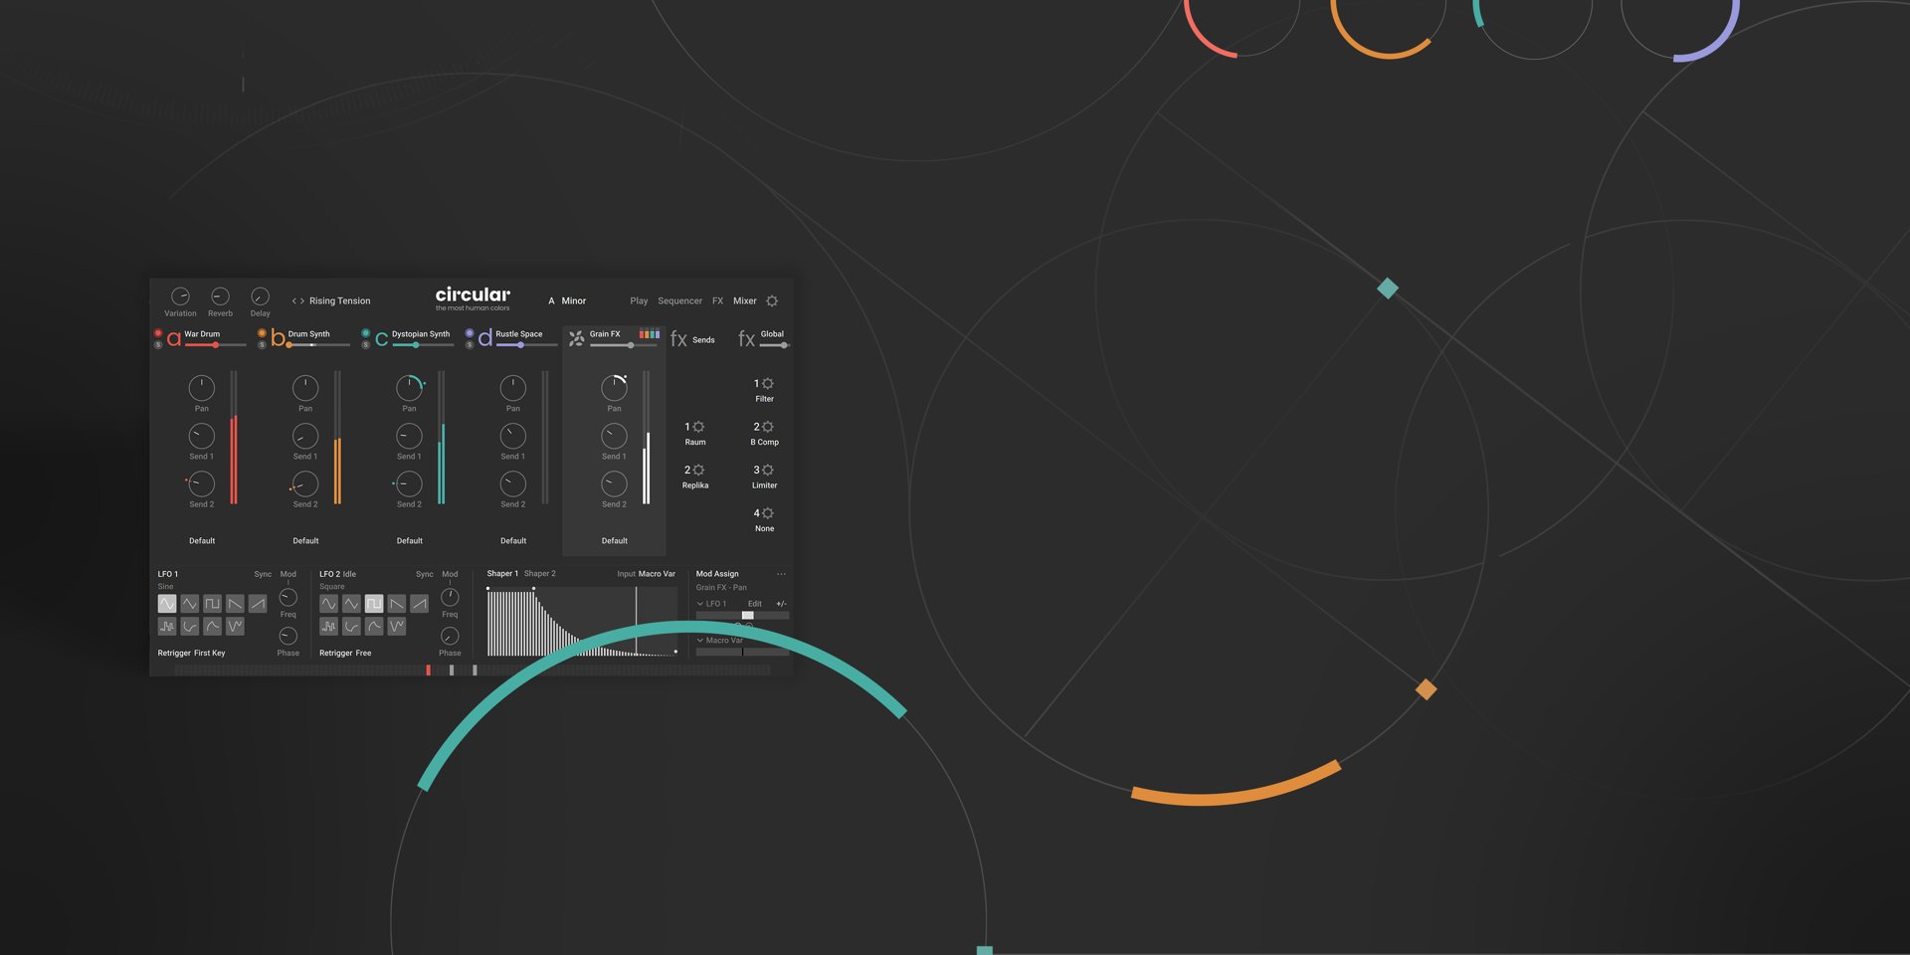1910x955 pixels.
Task: Click the Grain FX flower icon
Action: [x=576, y=339]
